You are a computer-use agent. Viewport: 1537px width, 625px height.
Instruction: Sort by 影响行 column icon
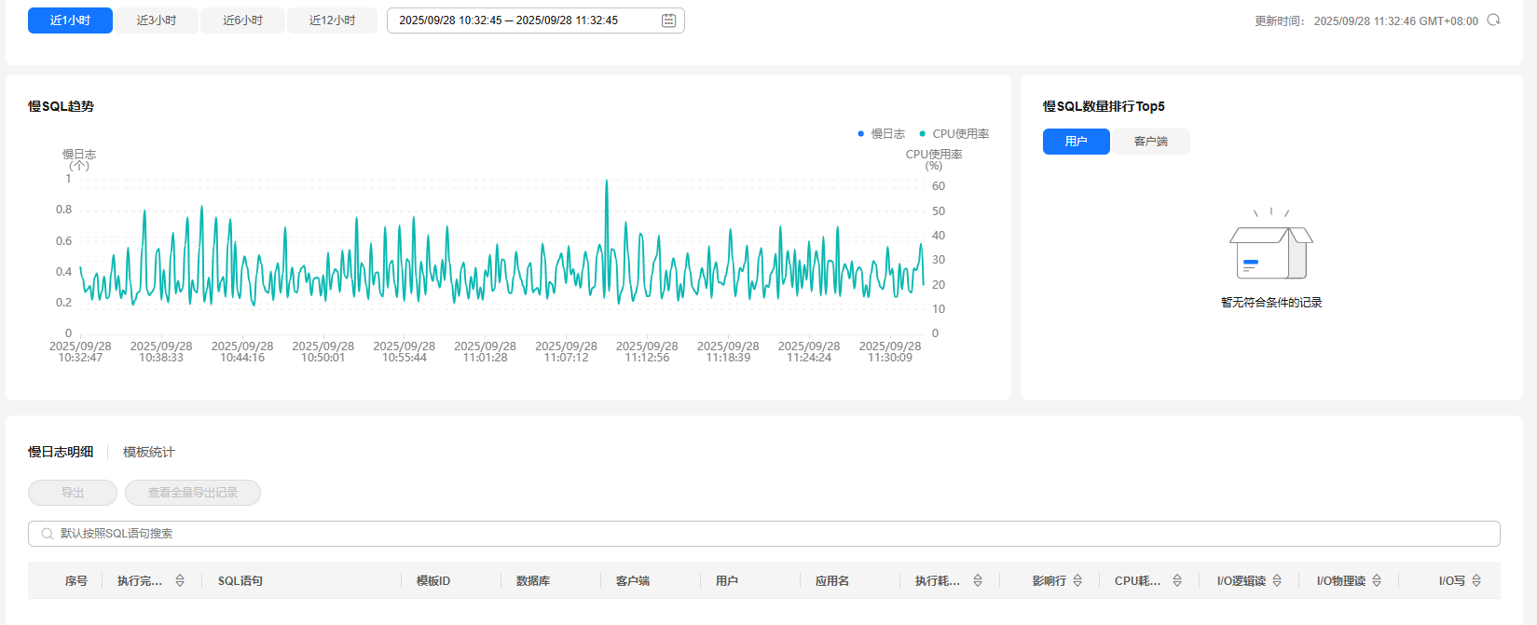click(x=1077, y=580)
